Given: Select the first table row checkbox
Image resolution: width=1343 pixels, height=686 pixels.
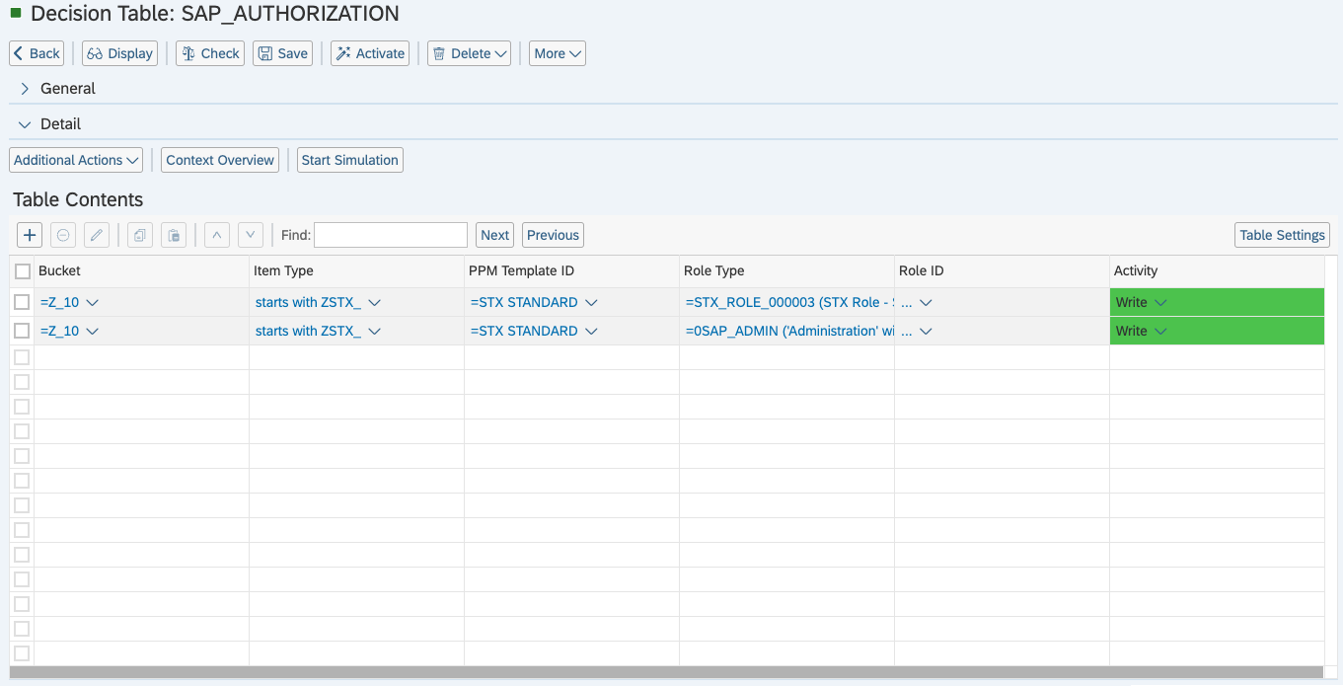Looking at the screenshot, I should pyautogui.click(x=22, y=302).
